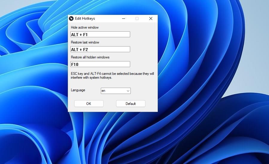Click the greyed-out maximize button
Screen dimensions: 269x164
(137, 18)
